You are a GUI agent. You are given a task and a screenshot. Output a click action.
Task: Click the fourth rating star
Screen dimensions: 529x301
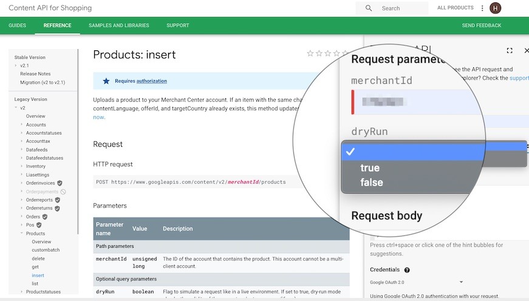coord(336,53)
